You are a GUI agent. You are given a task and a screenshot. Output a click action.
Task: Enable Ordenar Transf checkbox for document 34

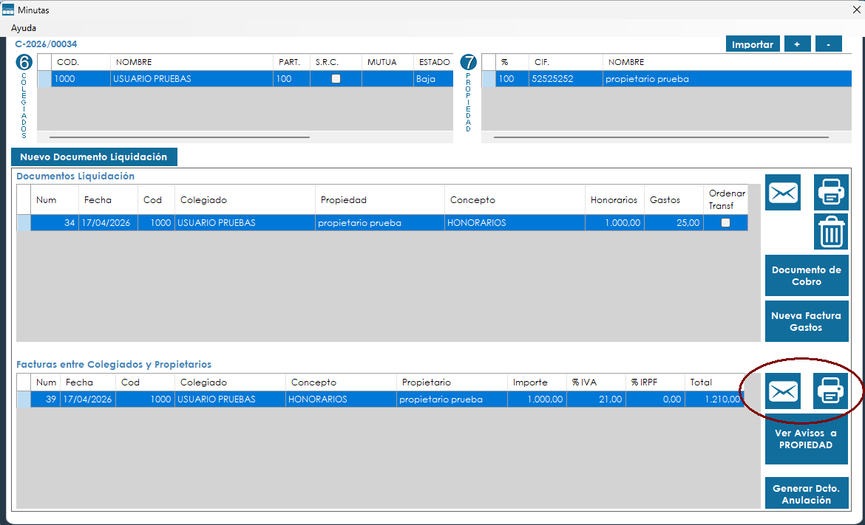tap(725, 223)
